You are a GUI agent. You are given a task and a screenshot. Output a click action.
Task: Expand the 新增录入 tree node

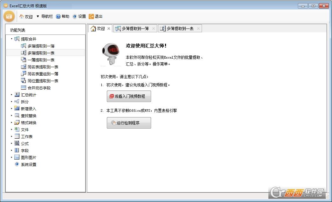[x=11, y=109]
